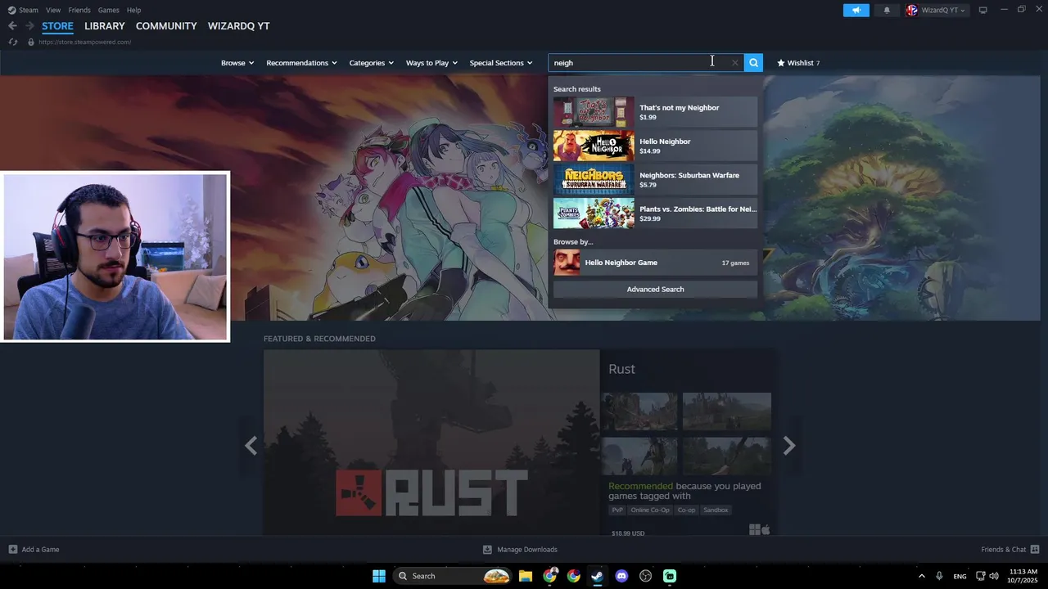1048x589 pixels.
Task: Open the View menu
Action: click(53, 10)
